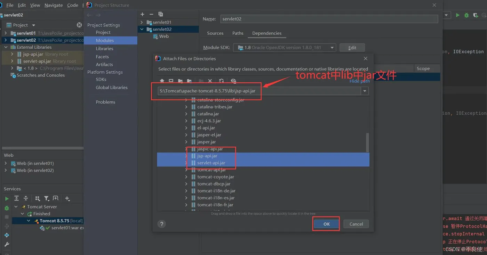Screen dimensions: 487x255
Task: Open Artifacts in Project Settings
Action: coord(104,65)
